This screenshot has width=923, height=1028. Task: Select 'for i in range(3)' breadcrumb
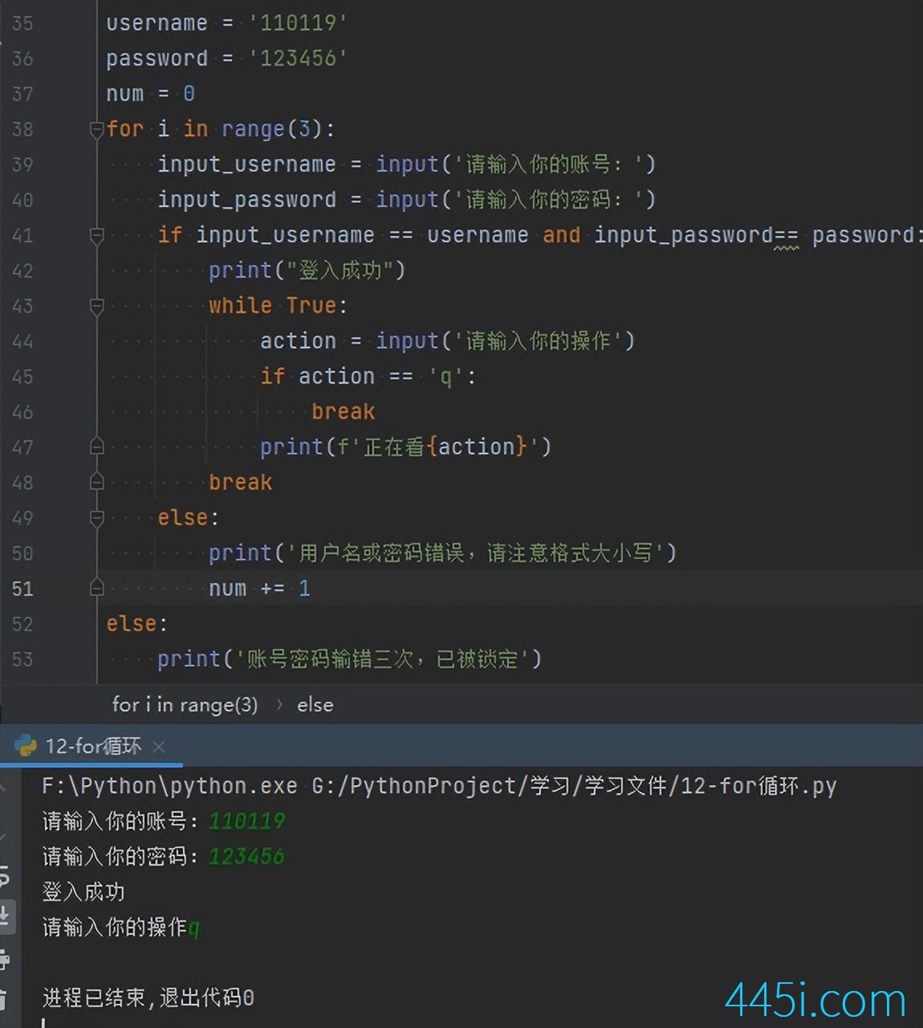point(185,705)
